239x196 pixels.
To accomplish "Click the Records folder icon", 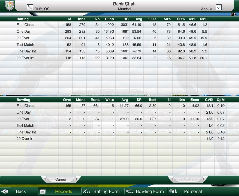I will [x=43, y=192].
